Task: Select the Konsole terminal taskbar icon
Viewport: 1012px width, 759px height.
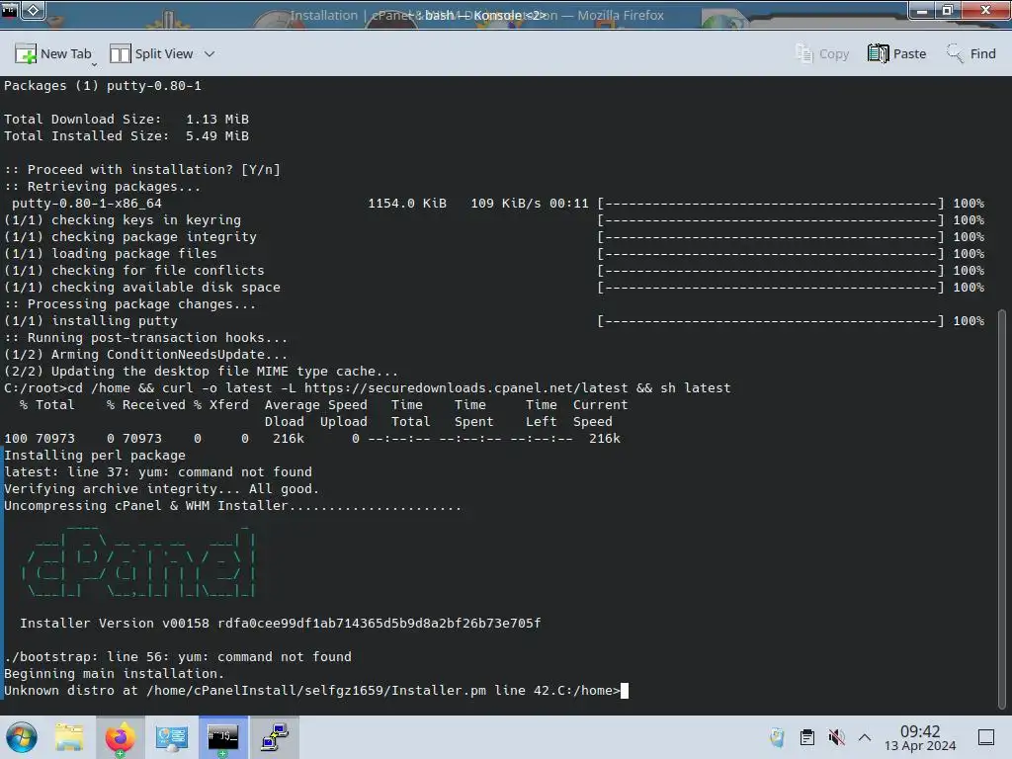Action: 222,737
